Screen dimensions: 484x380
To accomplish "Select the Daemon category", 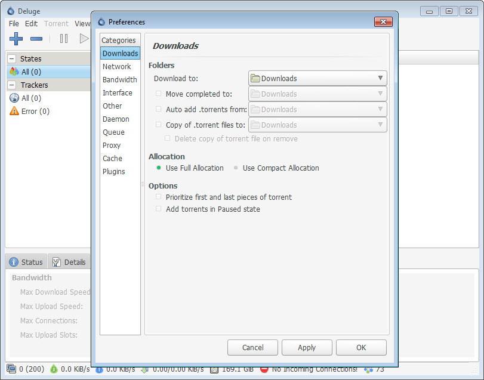I will coord(120,119).
